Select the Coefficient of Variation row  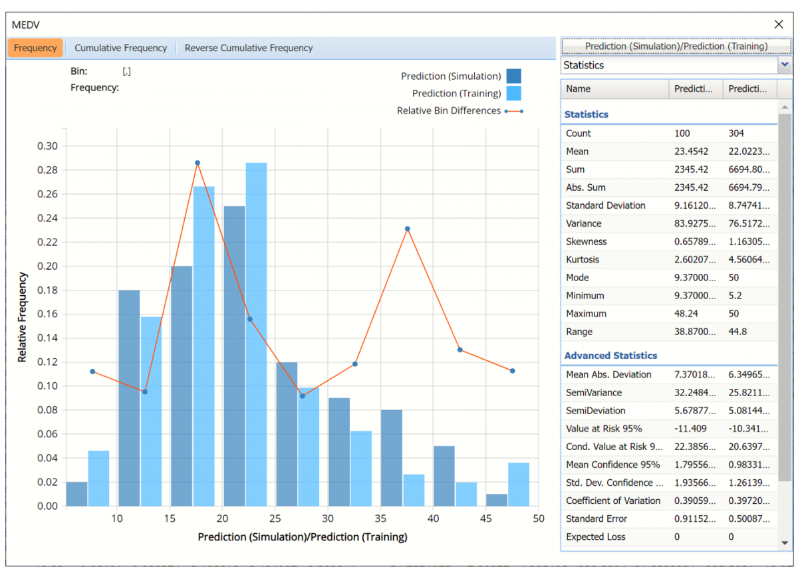coord(668,501)
